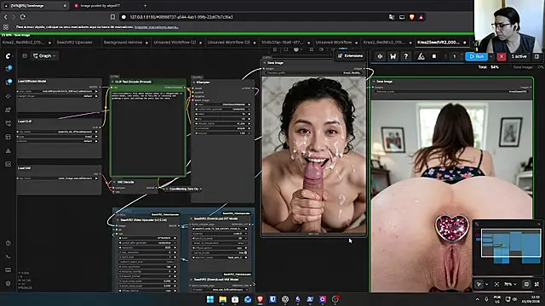Screen dimensions: 545x306
Task: Click the question mark icon in the top toolbar
Action: (x=405, y=56)
